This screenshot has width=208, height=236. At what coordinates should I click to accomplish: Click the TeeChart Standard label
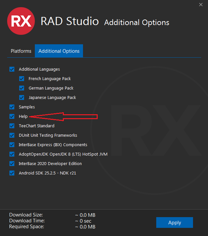point(36,126)
